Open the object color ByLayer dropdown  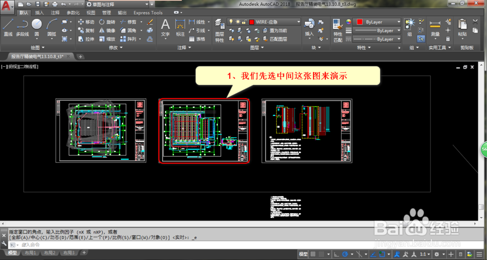pos(398,22)
